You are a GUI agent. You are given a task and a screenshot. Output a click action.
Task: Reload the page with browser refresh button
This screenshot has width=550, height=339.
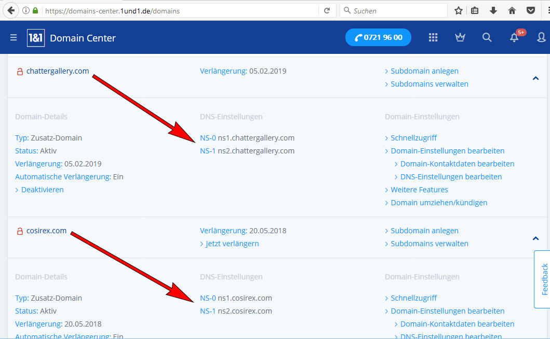coord(327,10)
